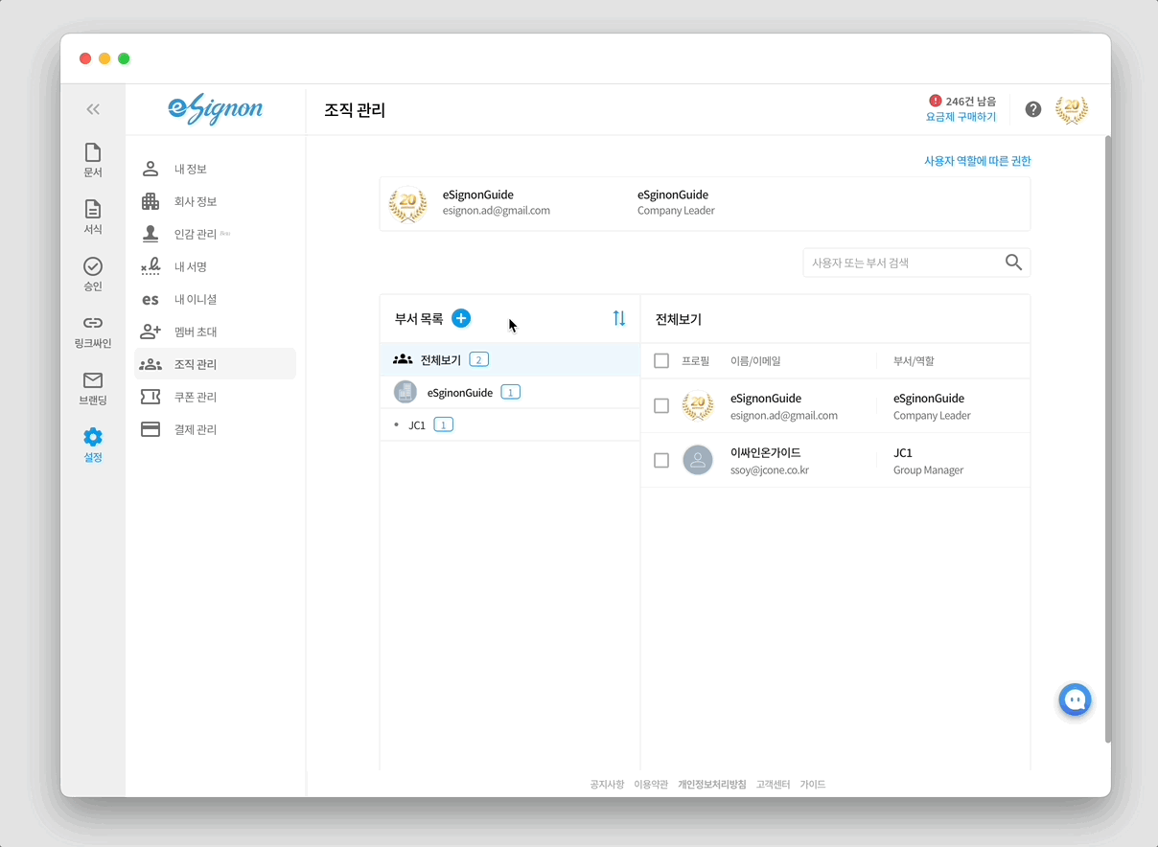The image size is (1158, 847).
Task: Click the eSignon logo
Action: point(215,109)
